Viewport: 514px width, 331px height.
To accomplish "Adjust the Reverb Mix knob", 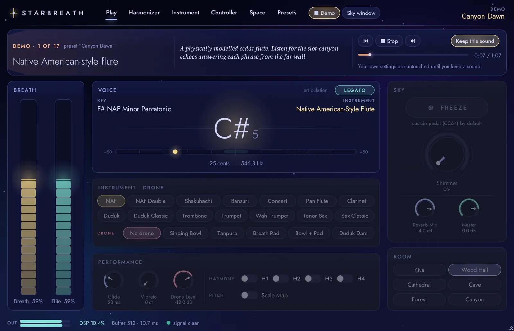I will (425, 209).
